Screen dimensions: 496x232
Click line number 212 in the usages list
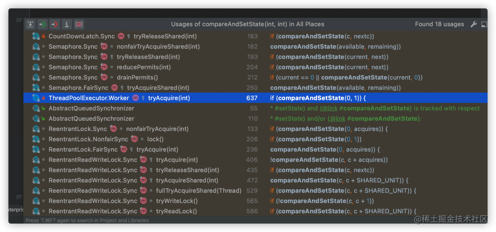252,78
